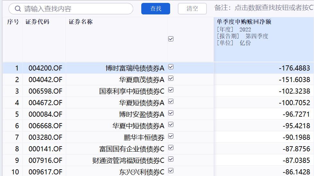
Task: Click fund name 华夏中短债债券A
Action: (x=138, y=126)
